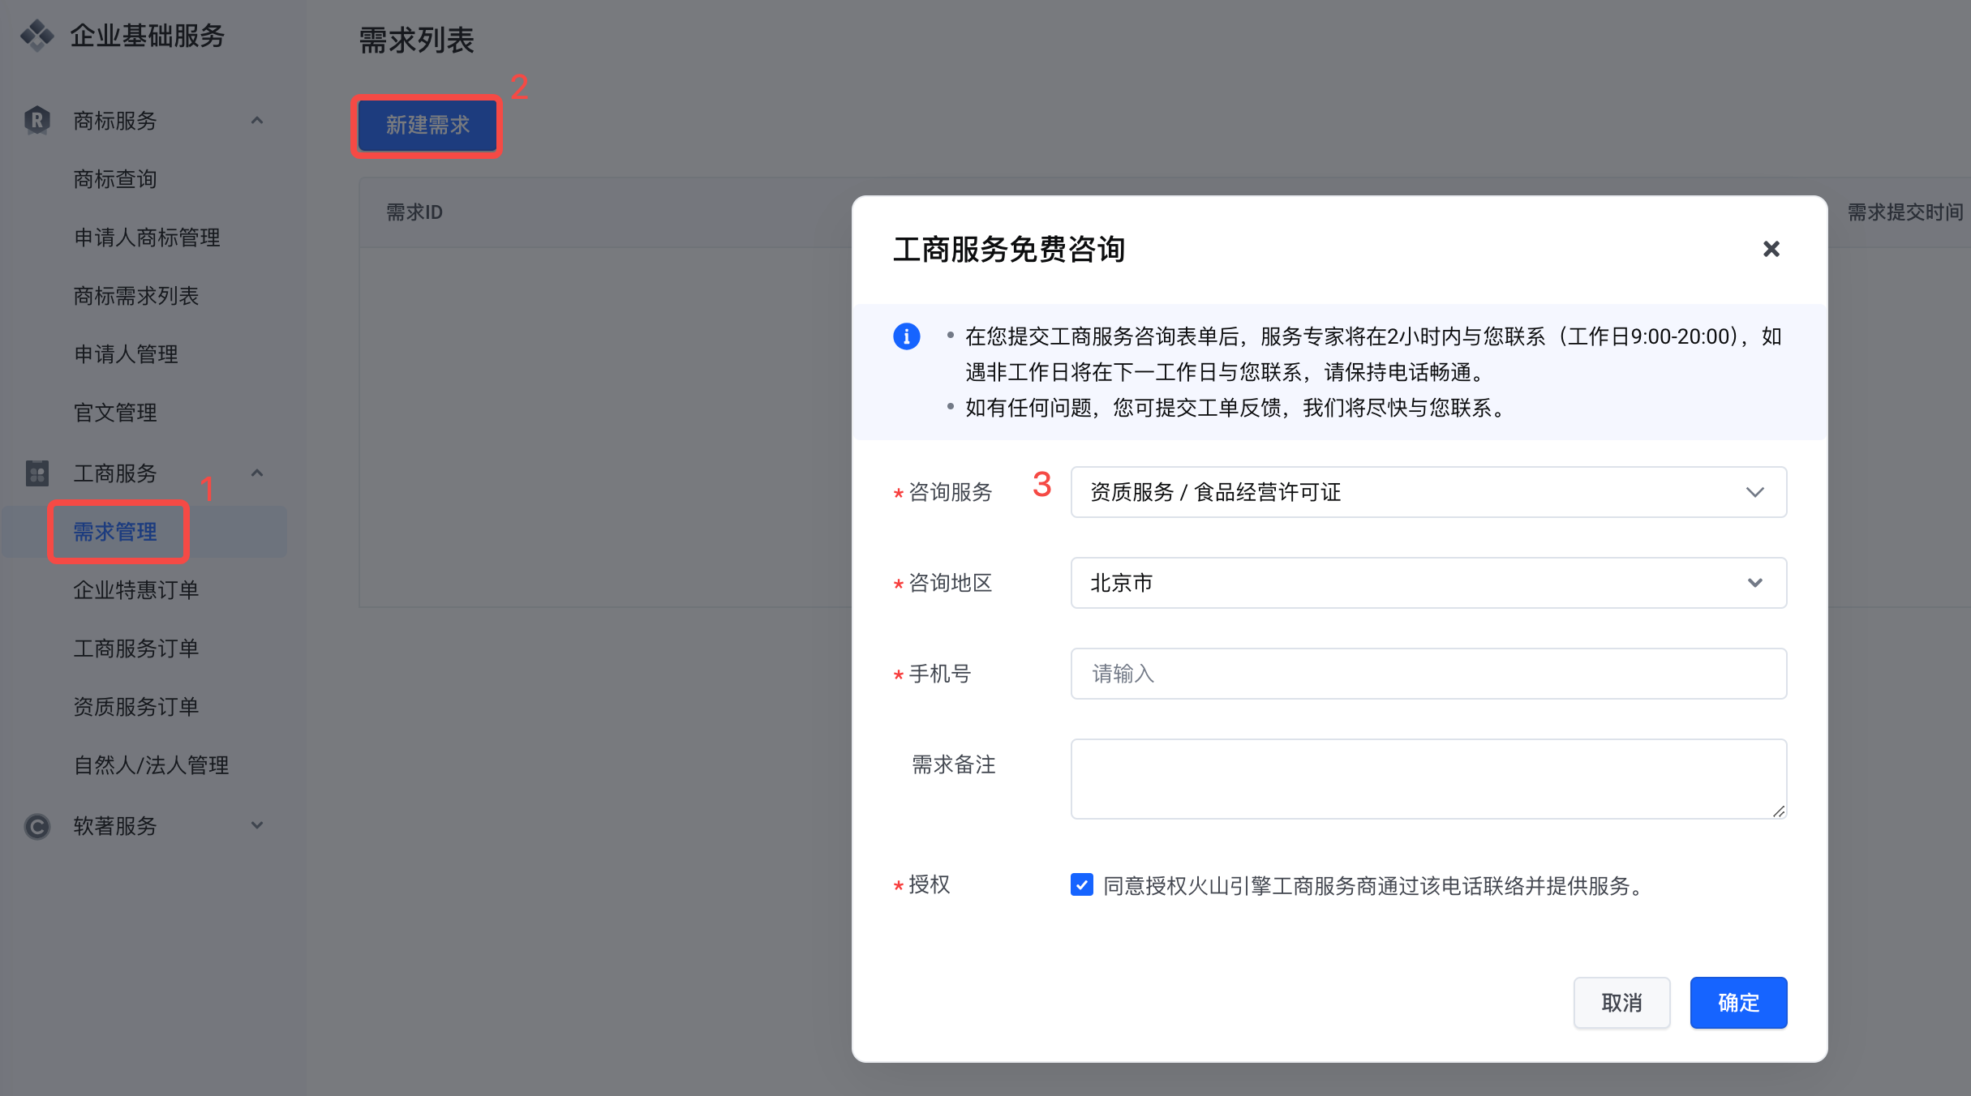Click the 确定 confirm button
1971x1096 pixels.
pyautogui.click(x=1738, y=1003)
